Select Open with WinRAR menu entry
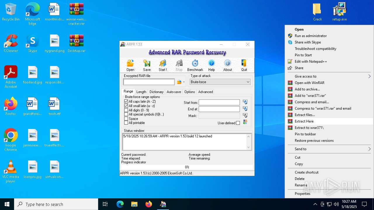The height and width of the screenshot is (210, 374). pyautogui.click(x=329, y=83)
